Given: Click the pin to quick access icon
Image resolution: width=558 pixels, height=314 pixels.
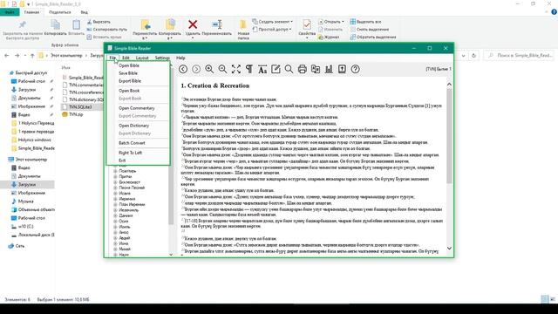Looking at the screenshot, I should [x=22, y=24].
